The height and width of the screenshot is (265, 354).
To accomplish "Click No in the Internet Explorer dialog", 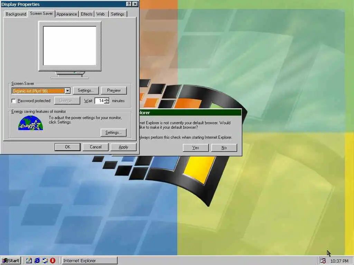I will coord(224,148).
